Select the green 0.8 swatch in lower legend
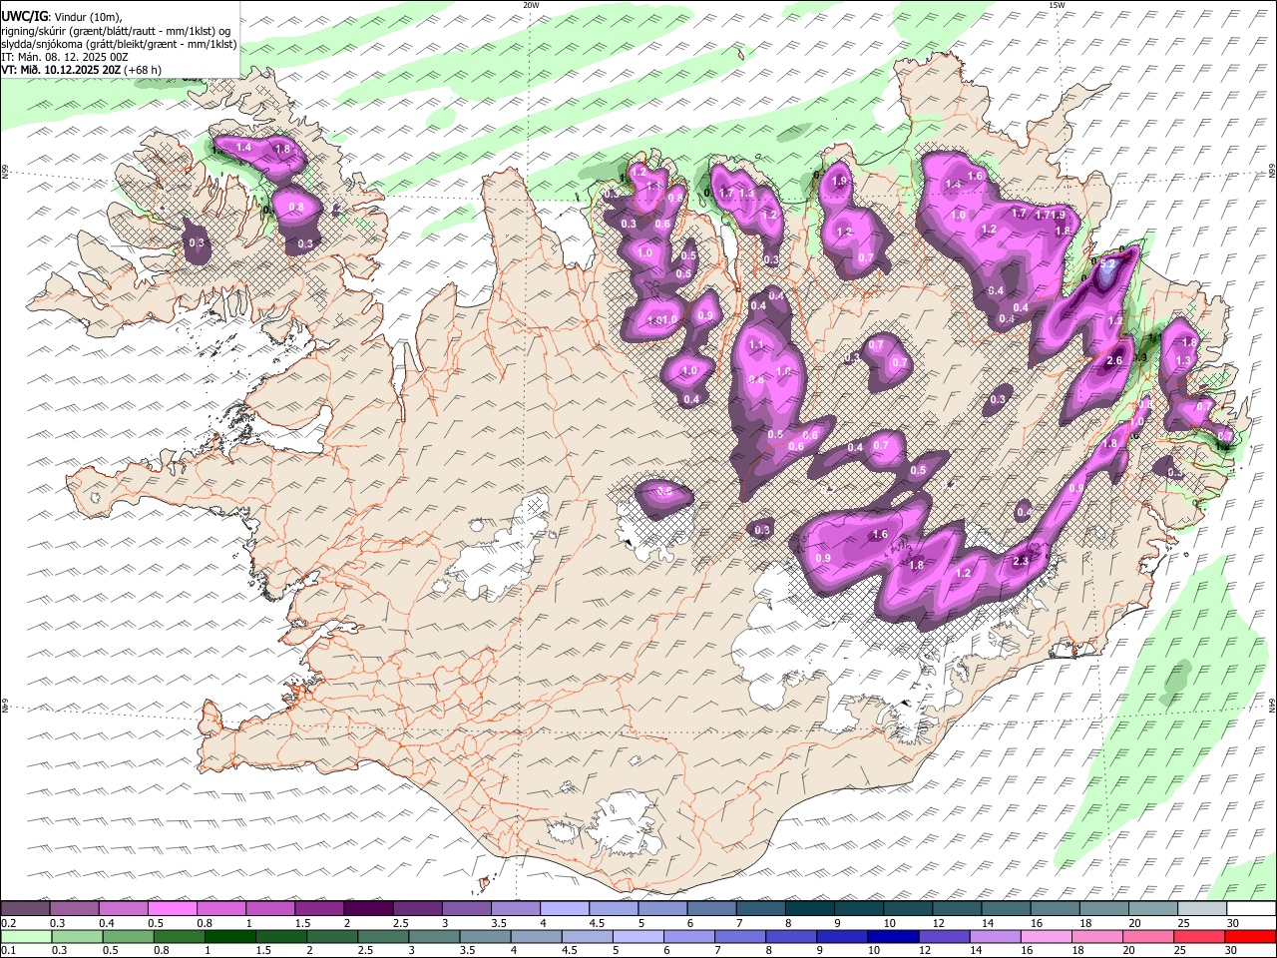The height and width of the screenshot is (958, 1277). [179, 937]
